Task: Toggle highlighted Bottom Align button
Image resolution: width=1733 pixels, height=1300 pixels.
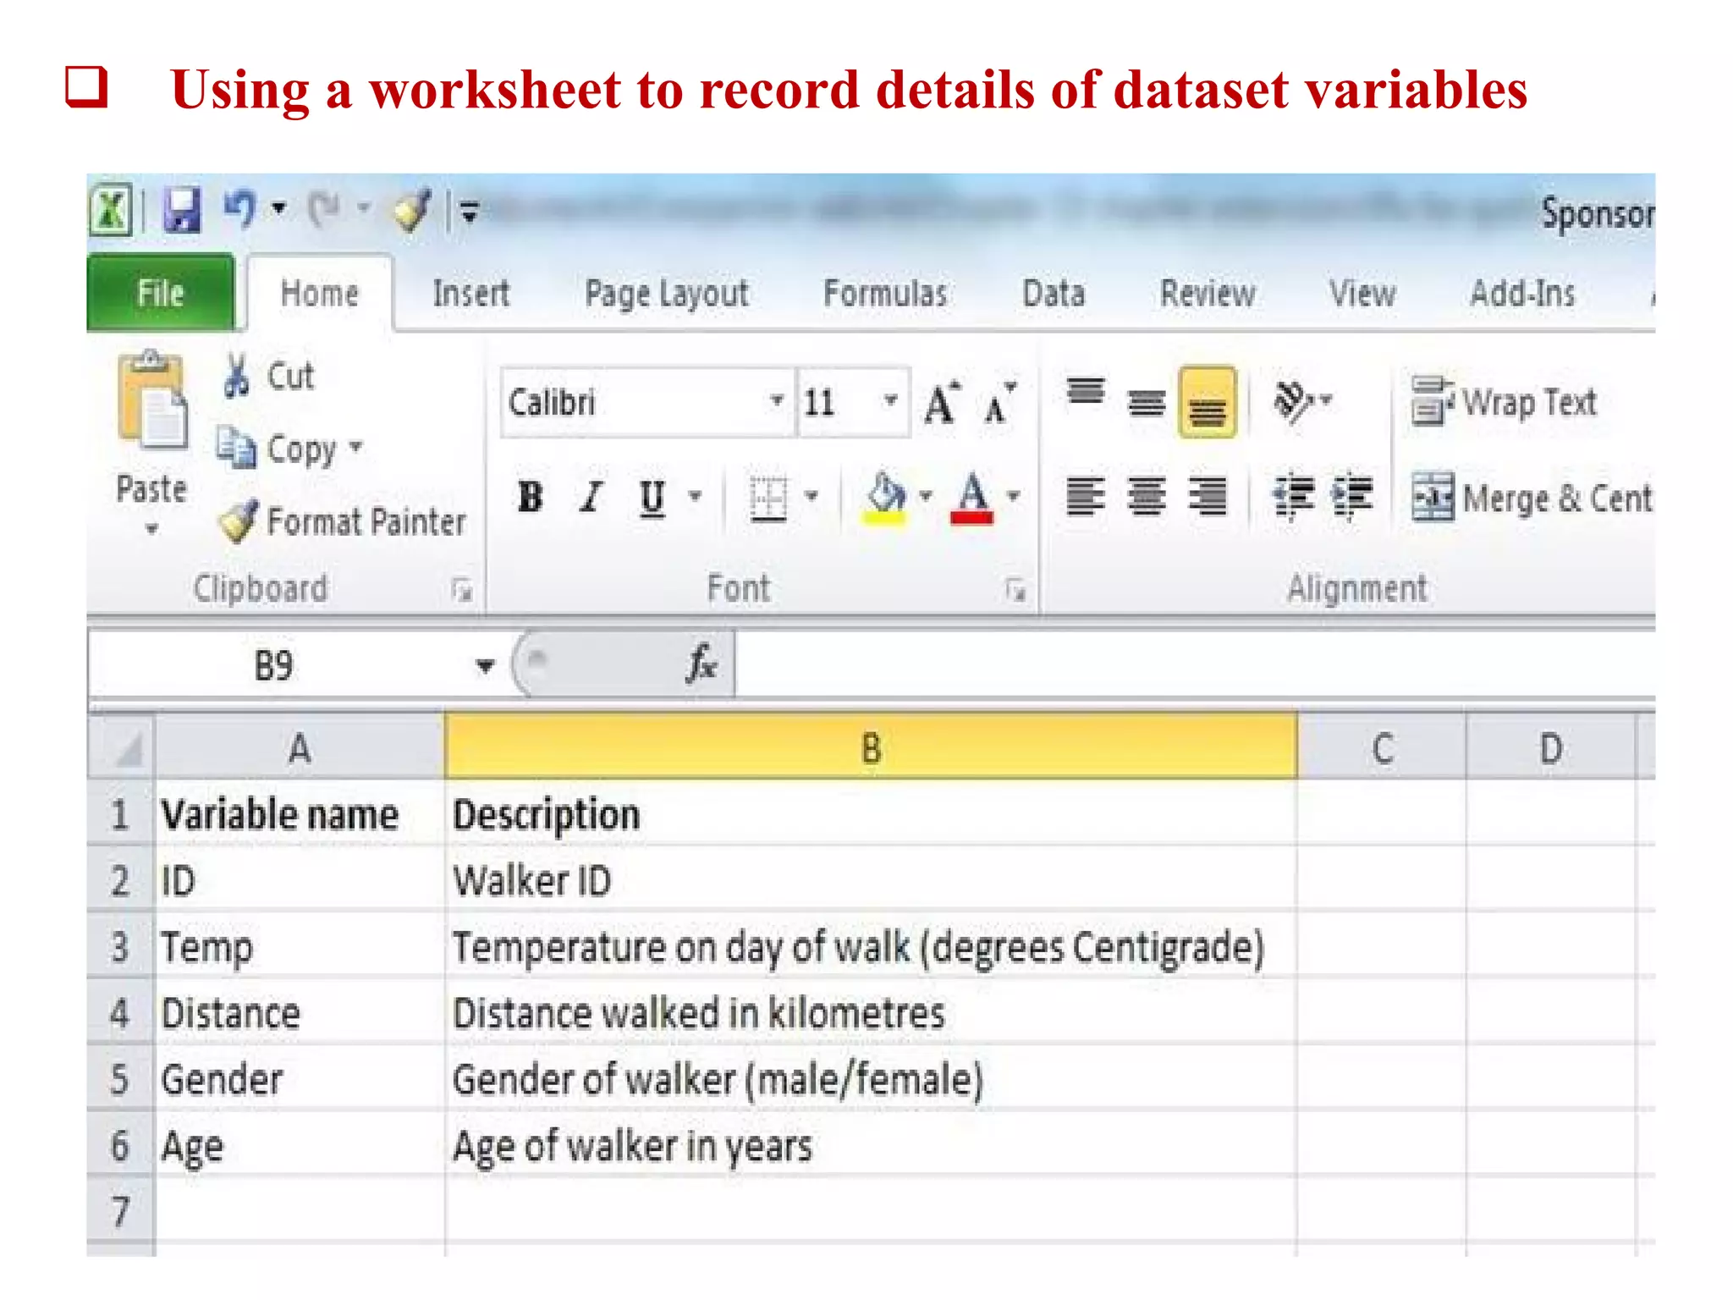Action: 1208,402
